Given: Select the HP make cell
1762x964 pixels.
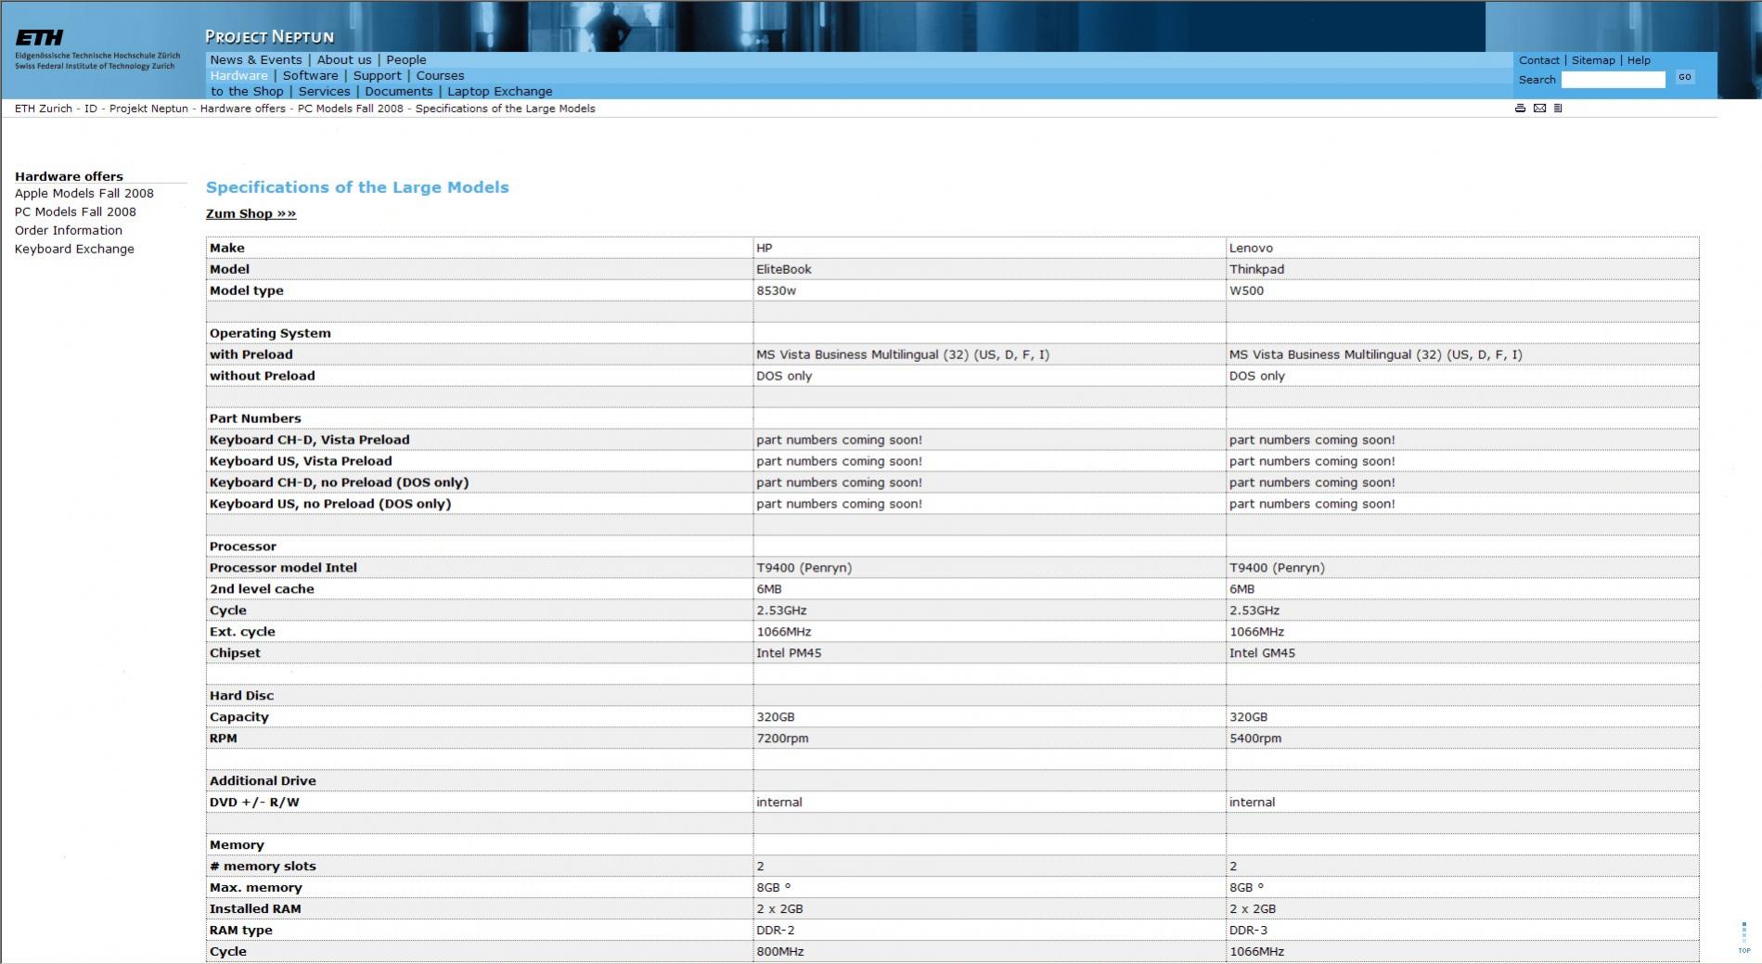Looking at the screenshot, I should (x=989, y=248).
